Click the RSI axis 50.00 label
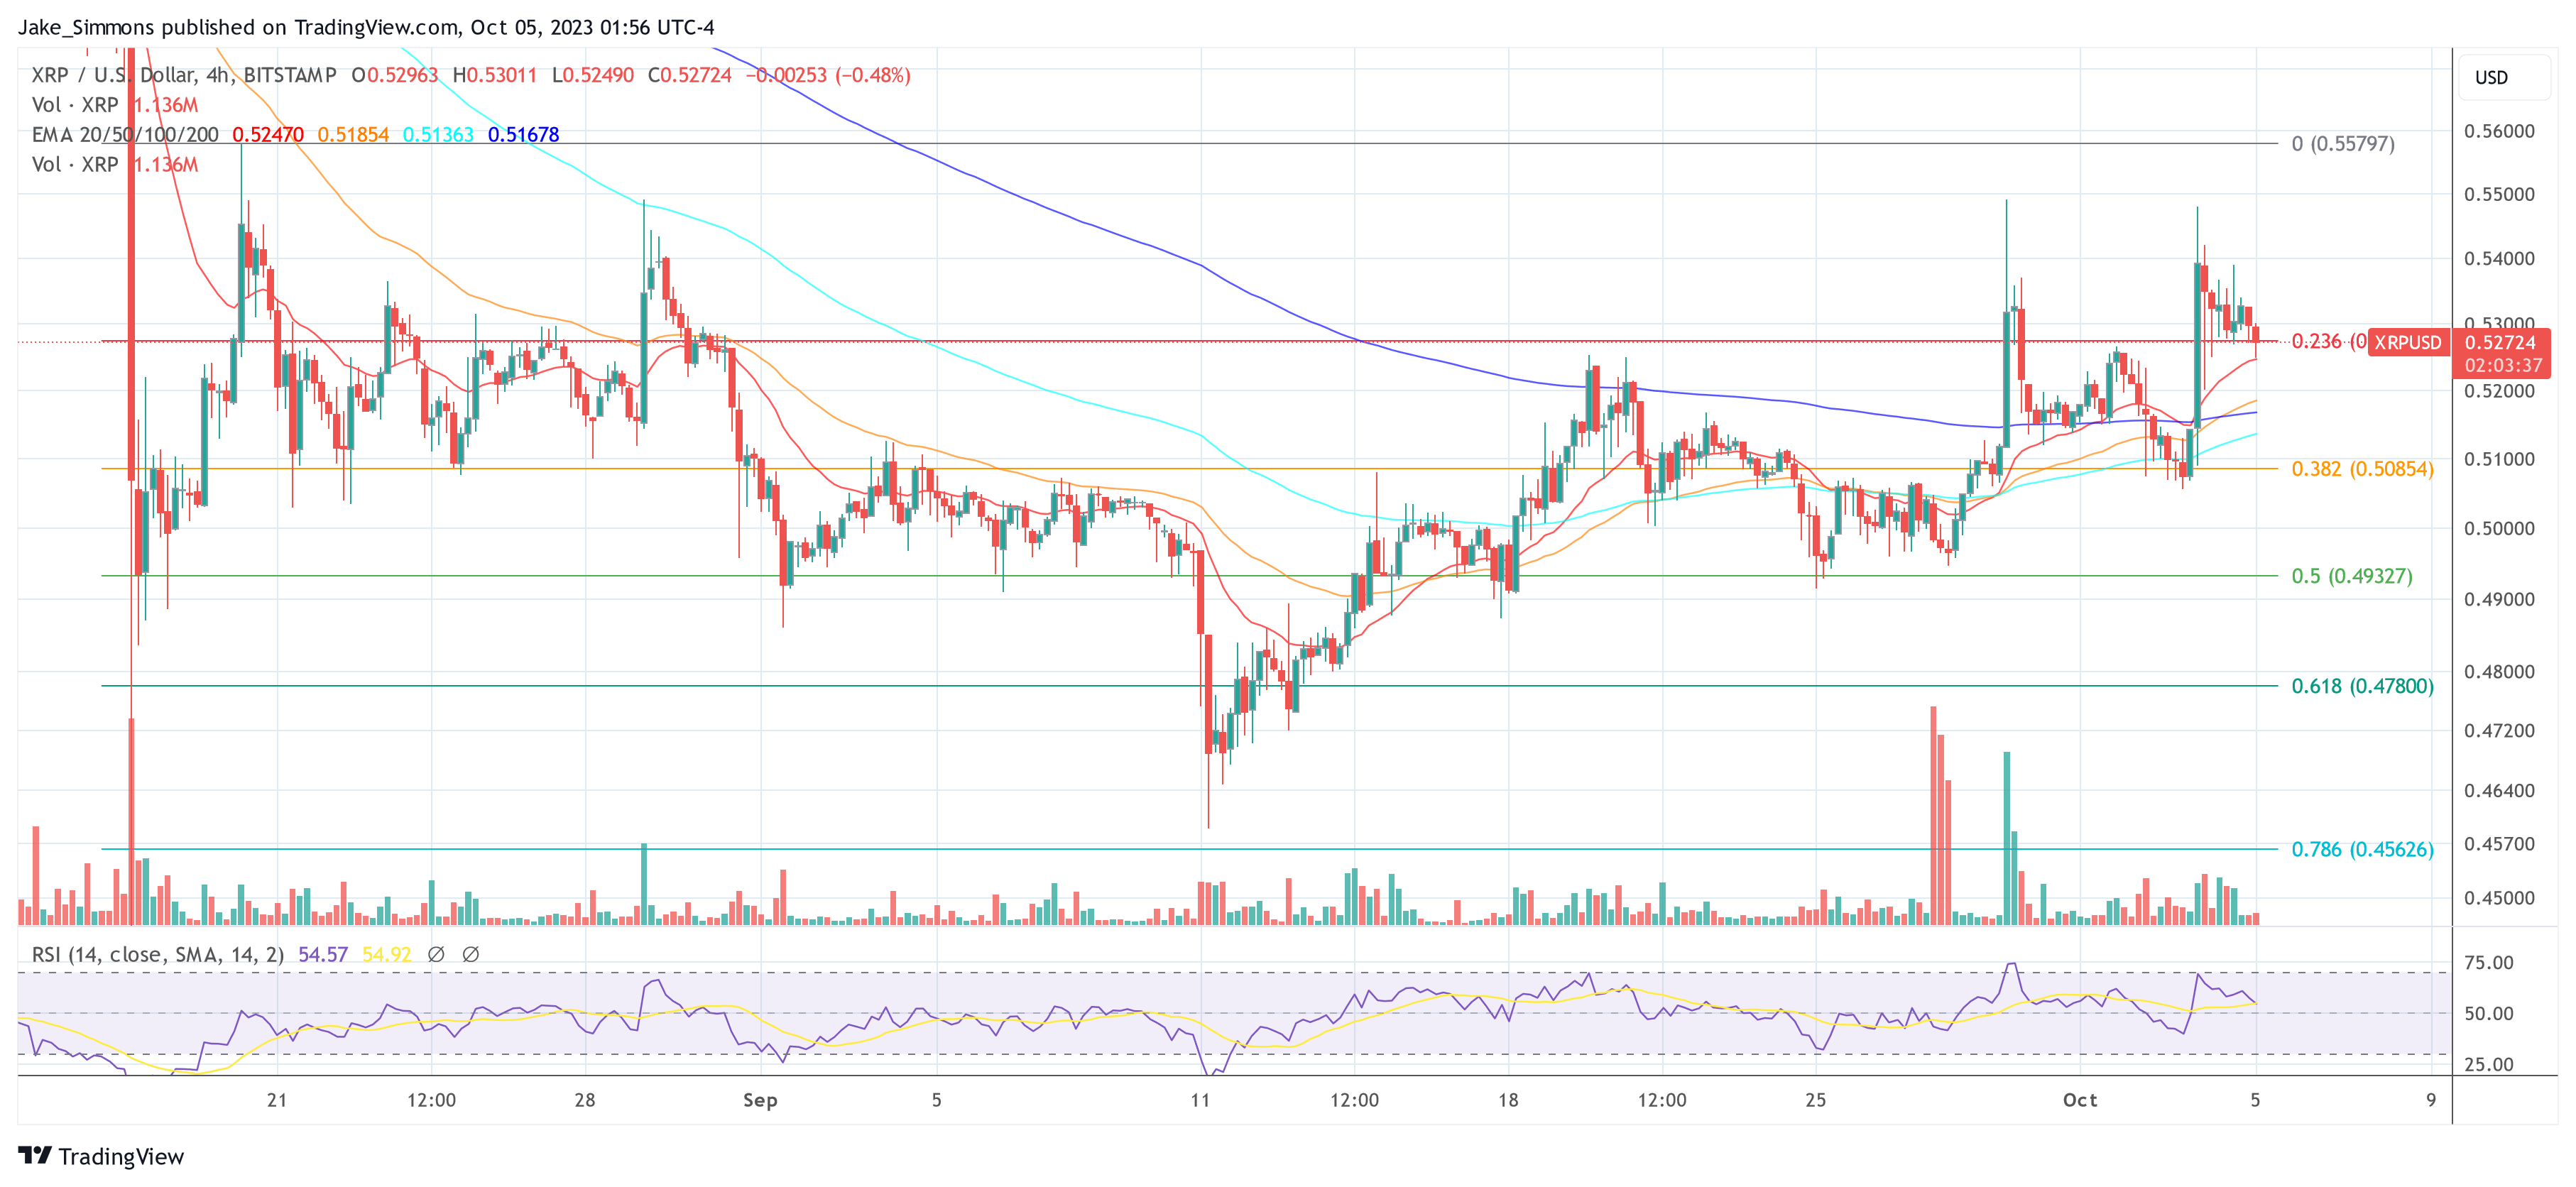Image resolution: width=2576 pixels, height=1187 pixels. click(x=2489, y=1013)
